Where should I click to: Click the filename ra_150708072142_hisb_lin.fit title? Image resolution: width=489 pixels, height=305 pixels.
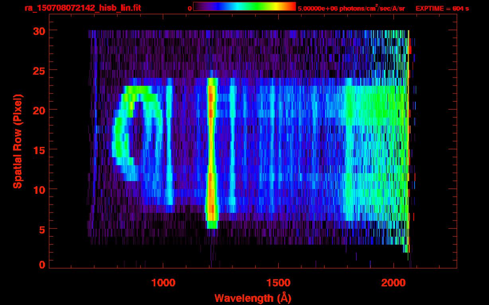[82, 8]
